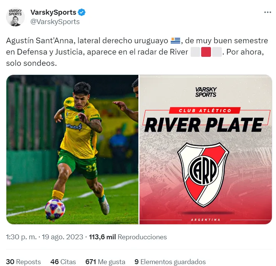The width and height of the screenshot is (276, 266).
Task: Click the 19 ago. 2023 date
Action: [62, 237]
